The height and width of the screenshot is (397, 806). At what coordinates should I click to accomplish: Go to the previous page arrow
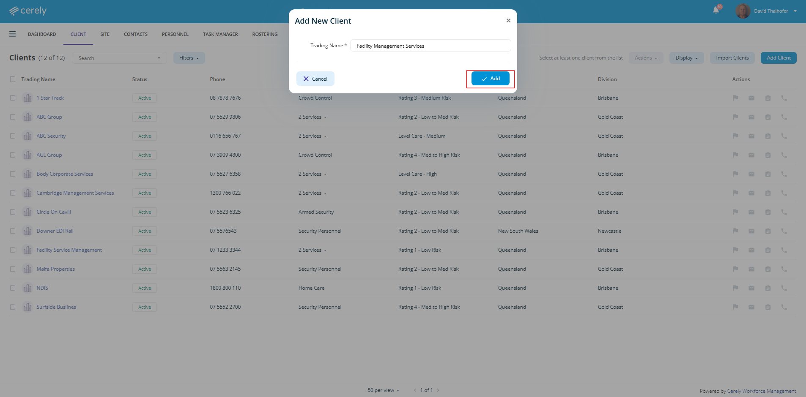tap(415, 390)
